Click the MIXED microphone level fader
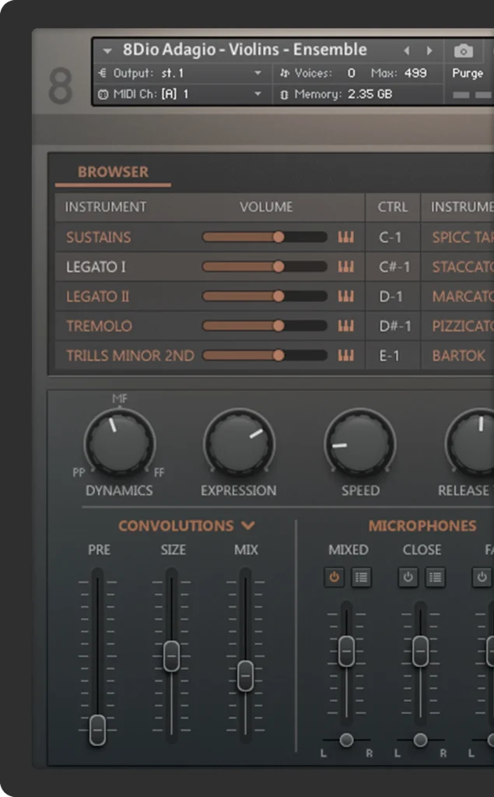This screenshot has height=797, width=494. 347,651
